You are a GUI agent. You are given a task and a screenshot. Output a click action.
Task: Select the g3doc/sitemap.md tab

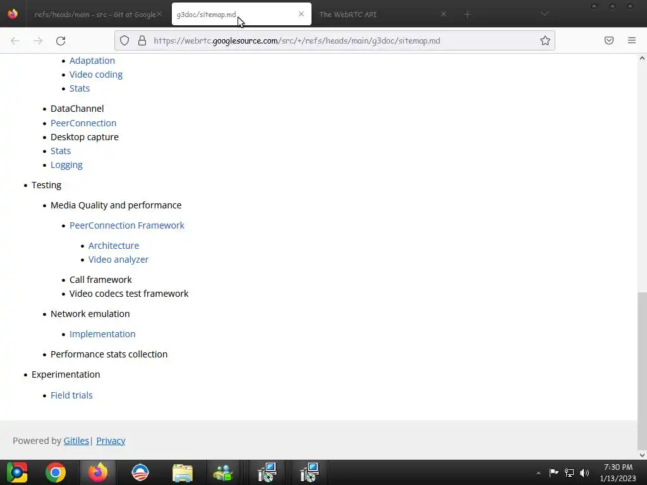click(x=241, y=15)
